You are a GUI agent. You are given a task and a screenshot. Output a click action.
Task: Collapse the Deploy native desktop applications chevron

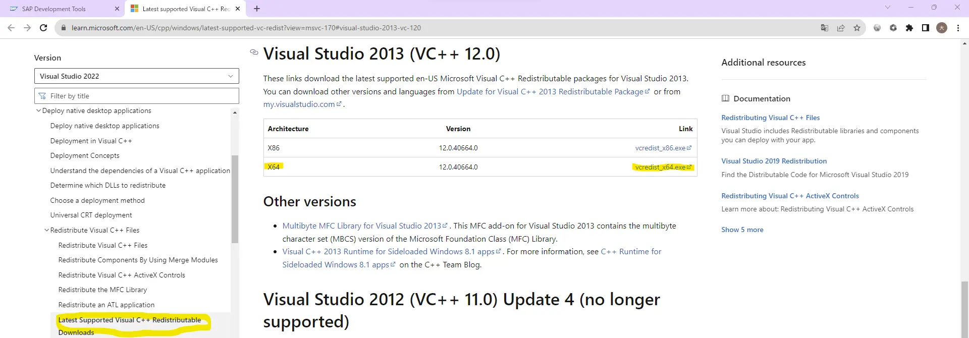(38, 110)
